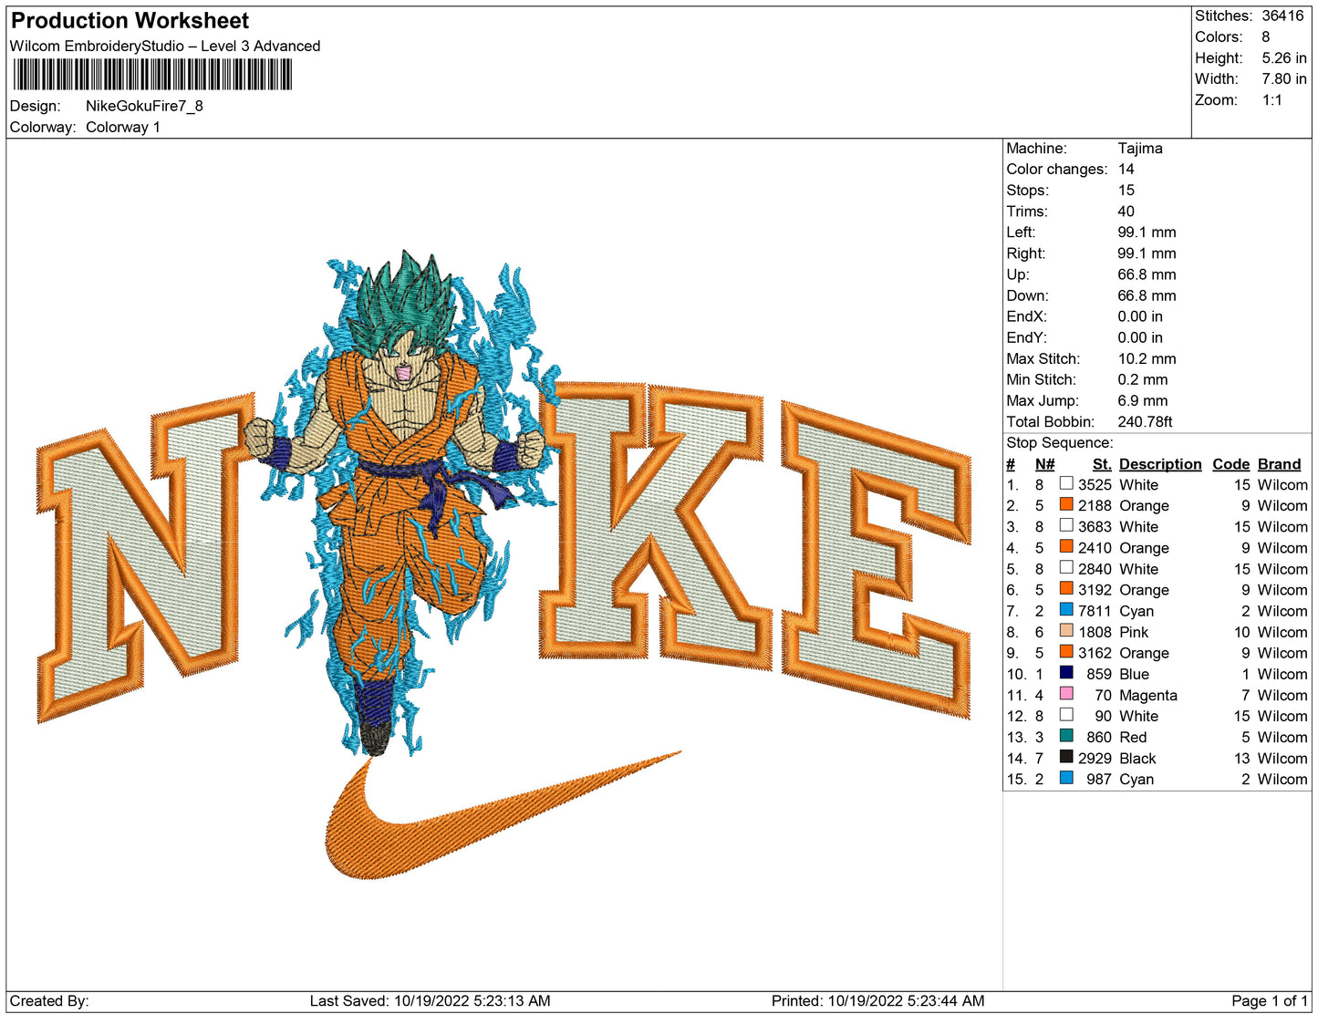Click the 'Colors:' label in the header
Viewport: 1318px width, 1014px height.
(x=1219, y=36)
